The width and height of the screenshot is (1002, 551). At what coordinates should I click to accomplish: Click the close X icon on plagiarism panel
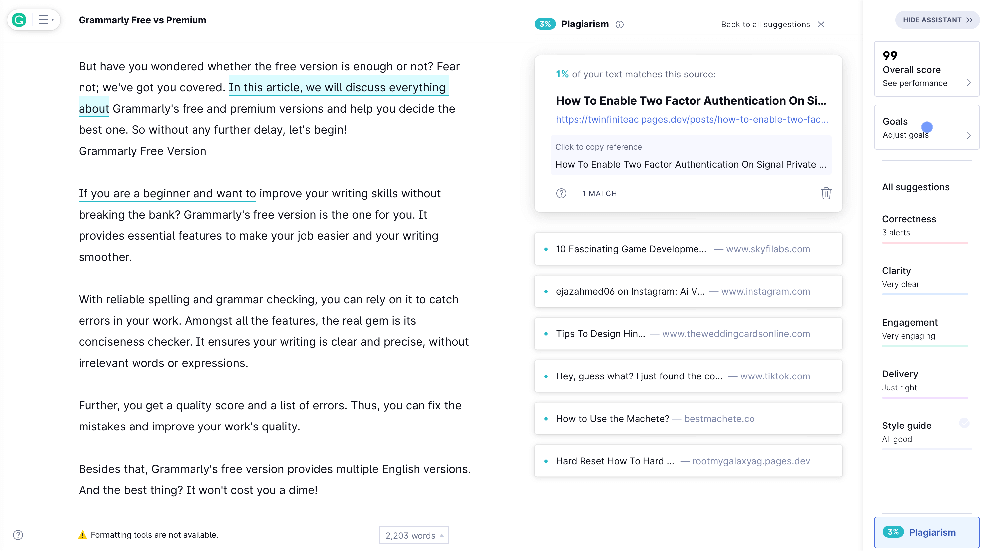click(x=821, y=24)
